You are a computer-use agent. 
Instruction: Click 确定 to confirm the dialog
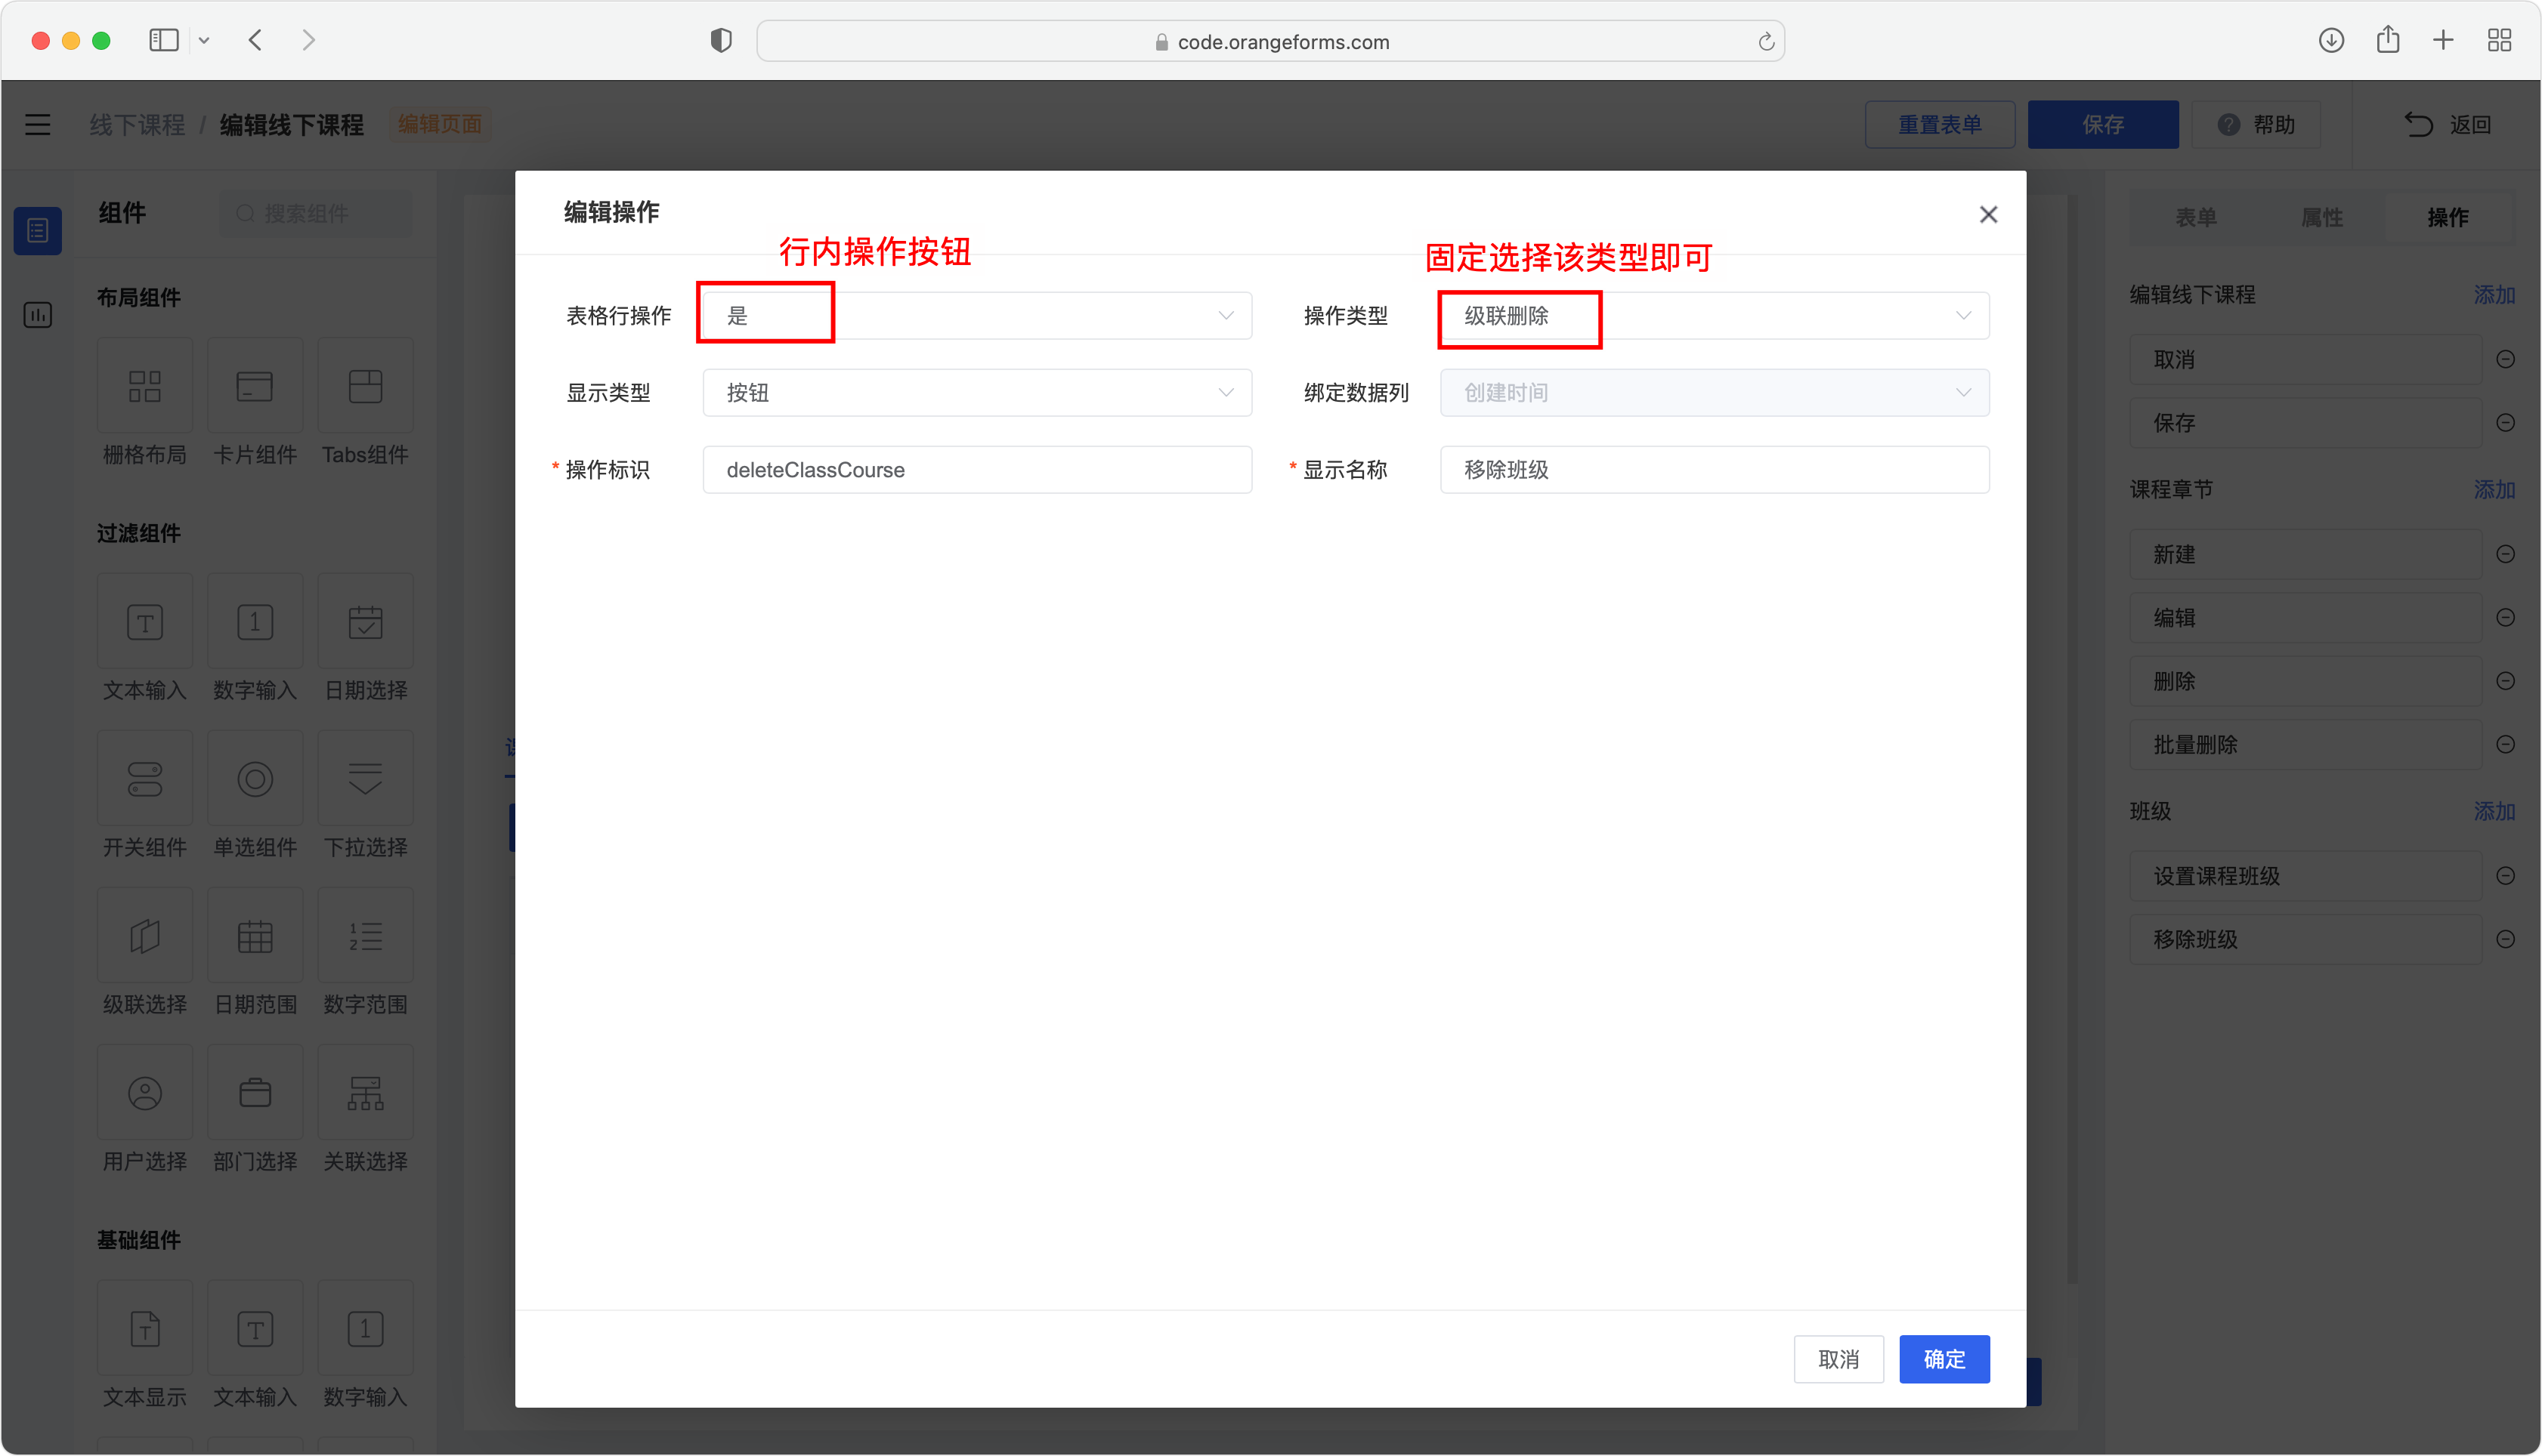(x=1944, y=1359)
